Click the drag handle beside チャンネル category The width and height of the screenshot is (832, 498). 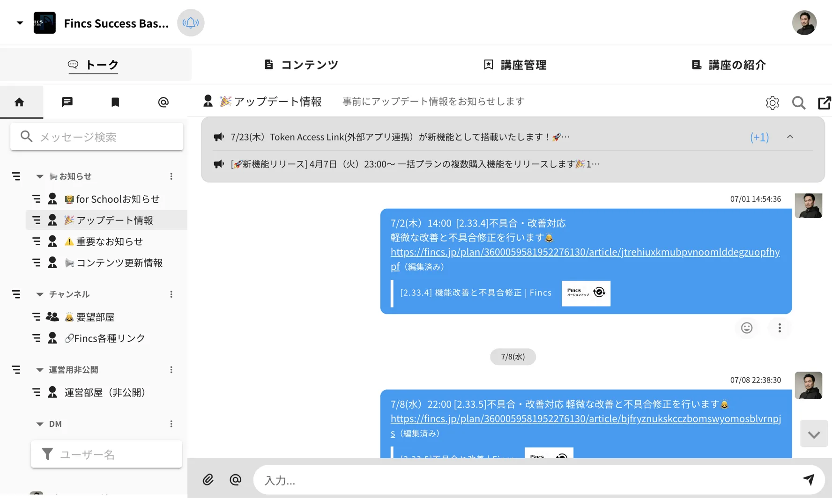point(16,294)
